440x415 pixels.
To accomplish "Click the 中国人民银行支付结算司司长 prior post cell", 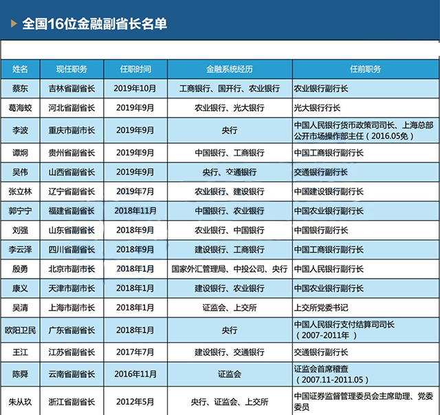I will coord(365,330).
